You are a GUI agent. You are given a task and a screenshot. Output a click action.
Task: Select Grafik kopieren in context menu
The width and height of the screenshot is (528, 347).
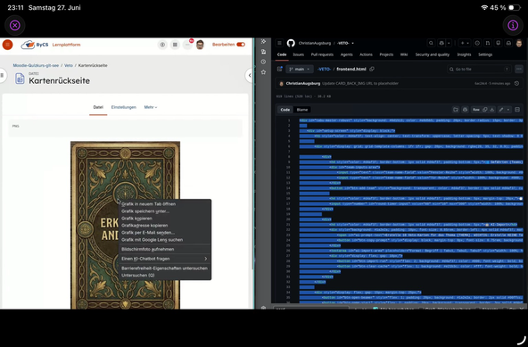136,219
